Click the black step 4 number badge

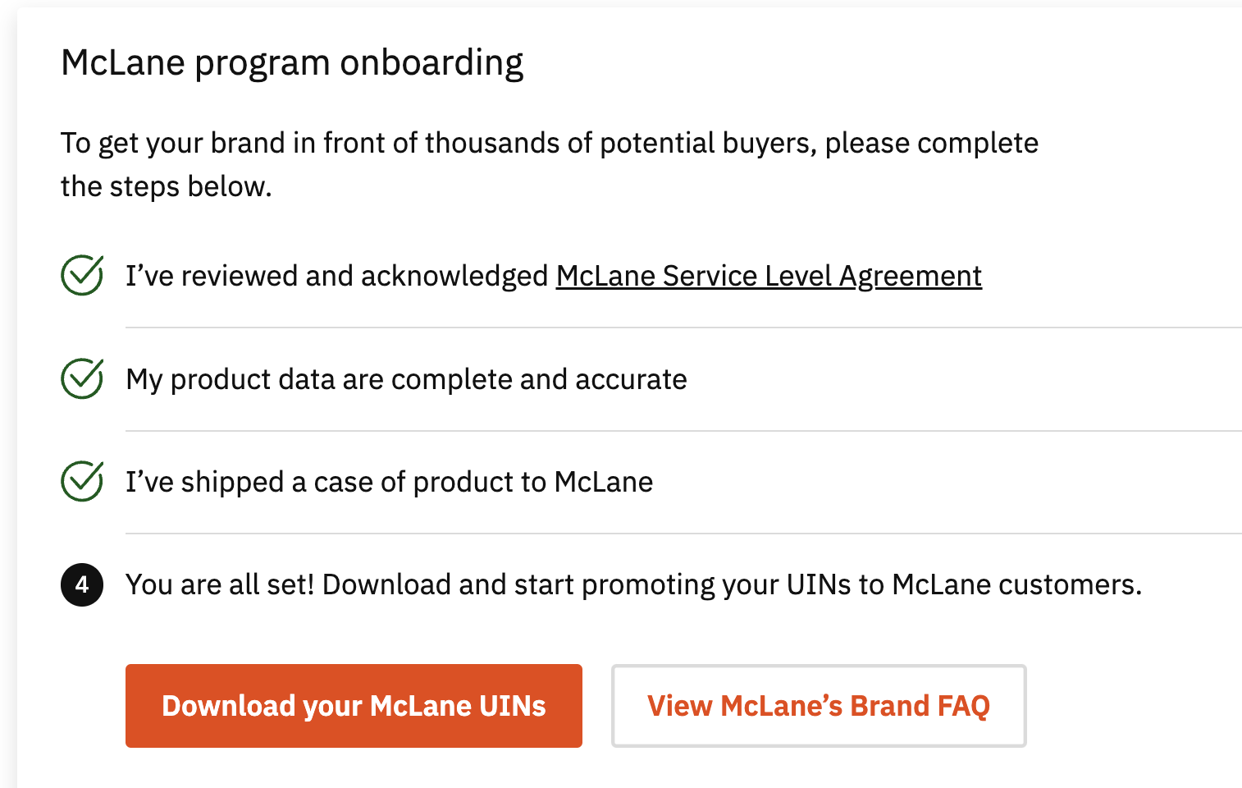click(x=82, y=584)
